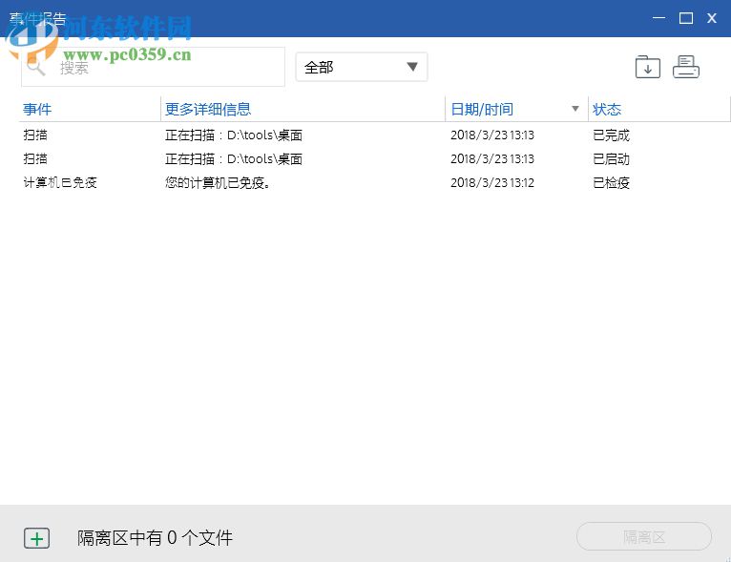Click the 已完成 status cell
Image resolution: width=731 pixels, height=562 pixels.
[611, 135]
